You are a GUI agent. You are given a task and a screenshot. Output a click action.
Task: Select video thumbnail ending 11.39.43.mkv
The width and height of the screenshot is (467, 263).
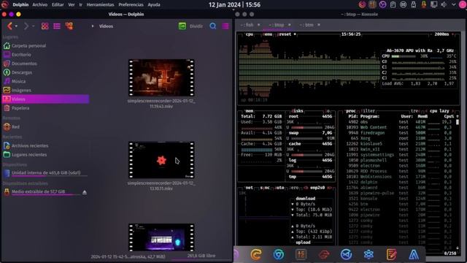tap(161, 78)
